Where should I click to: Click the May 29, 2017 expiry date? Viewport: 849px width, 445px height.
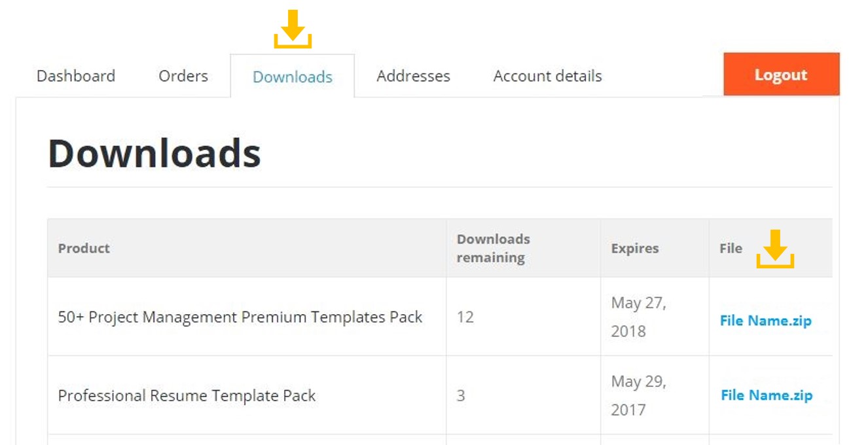[638, 395]
